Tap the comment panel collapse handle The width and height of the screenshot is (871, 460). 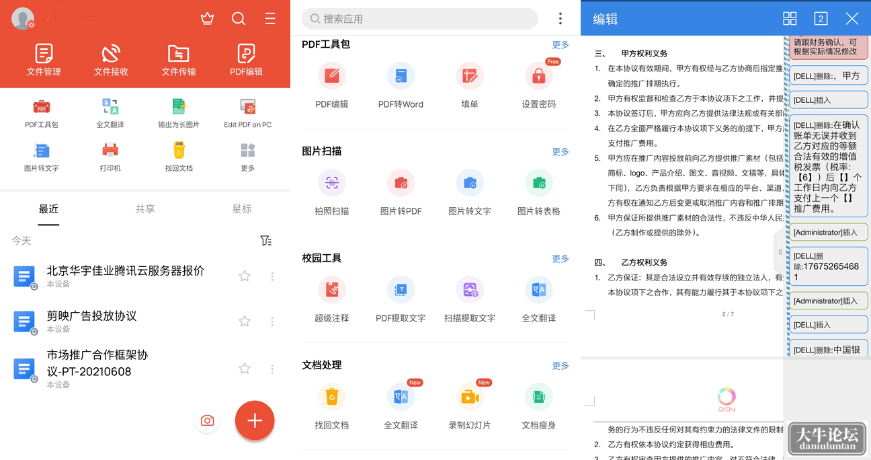click(x=780, y=252)
